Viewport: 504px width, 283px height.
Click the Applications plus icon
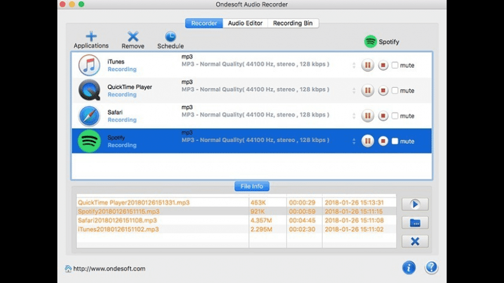(92, 36)
